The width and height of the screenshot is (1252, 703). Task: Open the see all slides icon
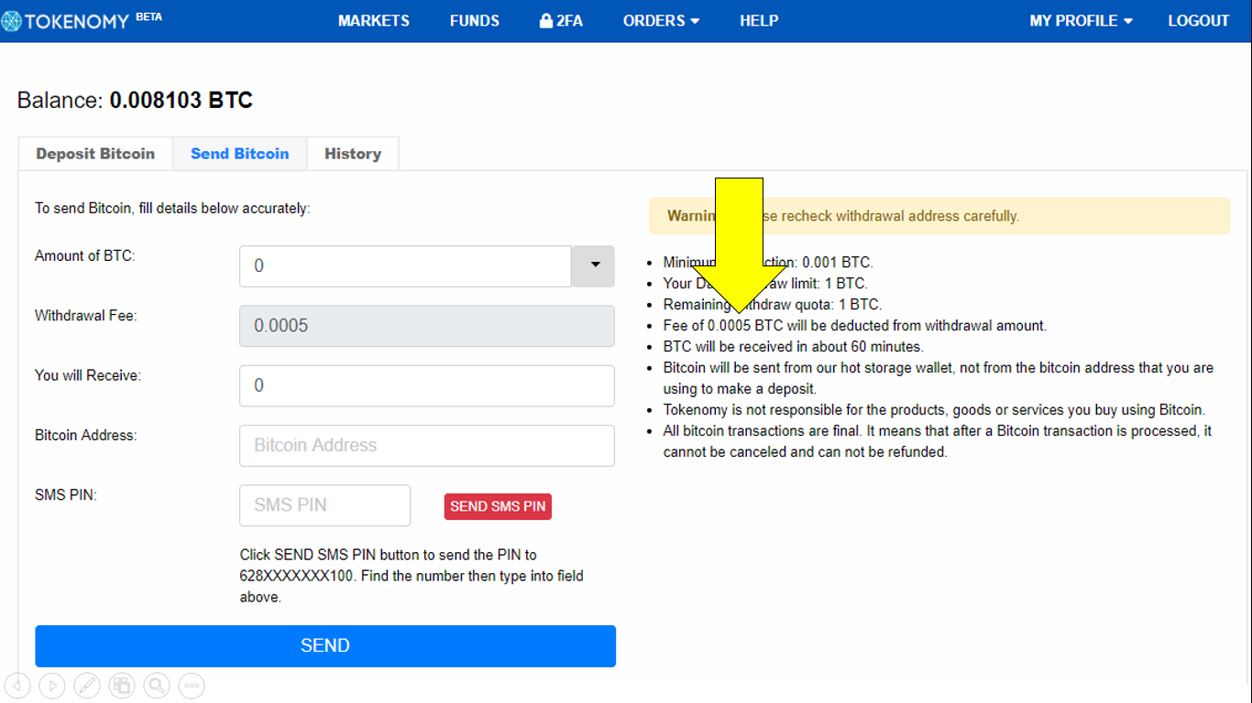(122, 685)
